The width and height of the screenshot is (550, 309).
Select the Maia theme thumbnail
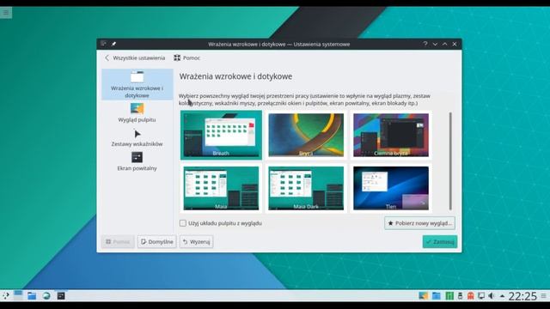[x=221, y=189]
